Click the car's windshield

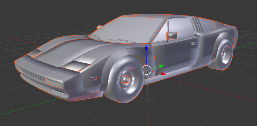127,30
